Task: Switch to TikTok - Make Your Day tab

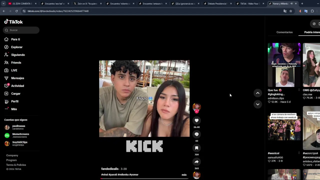Action: [250, 3]
